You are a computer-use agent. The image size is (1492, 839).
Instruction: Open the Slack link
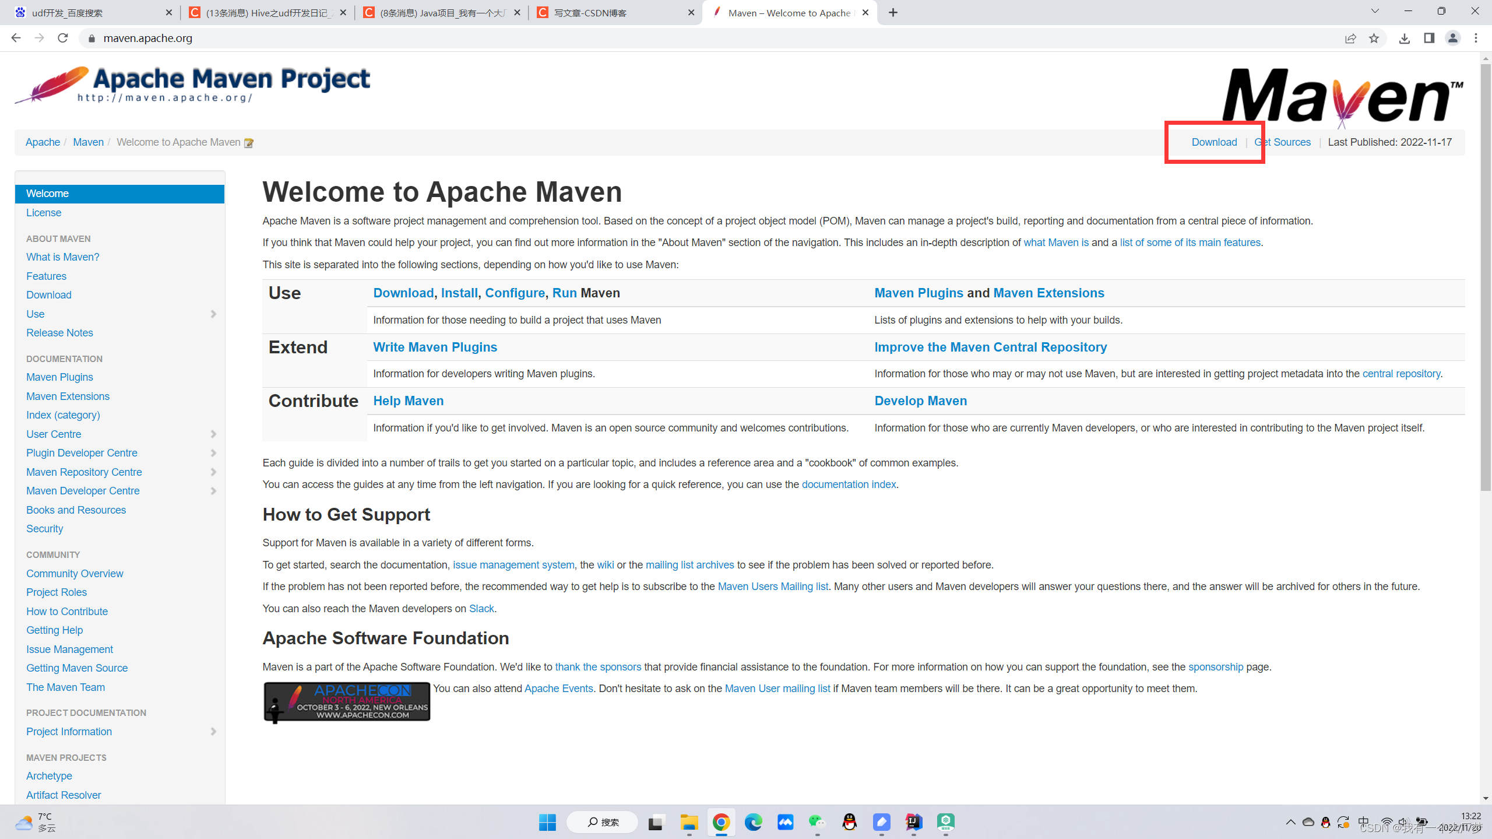click(x=481, y=609)
